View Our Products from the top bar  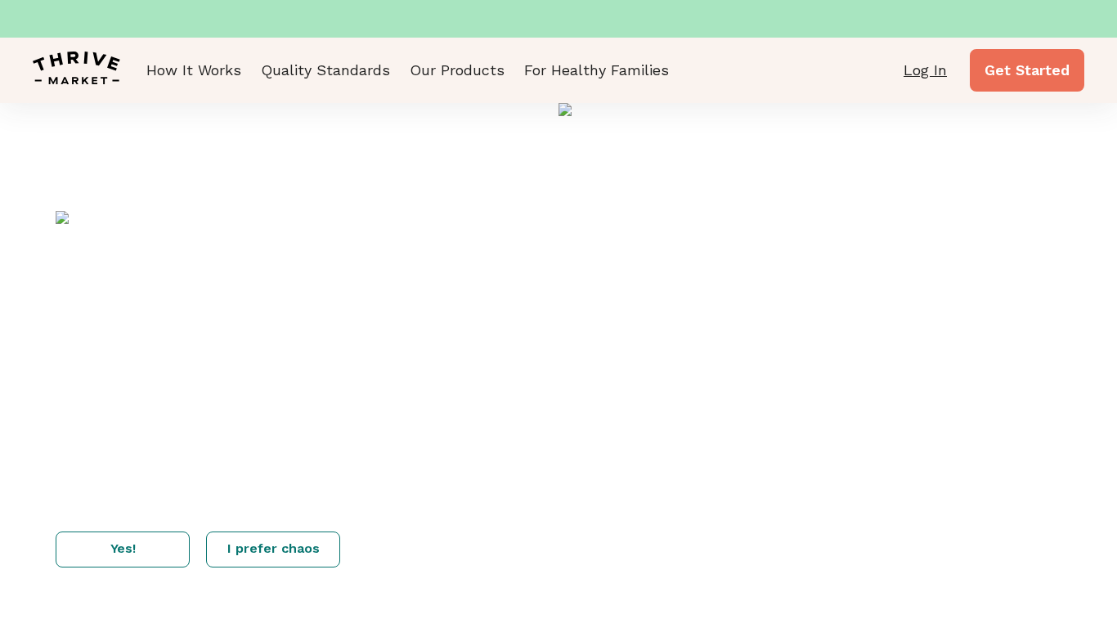[457, 70]
